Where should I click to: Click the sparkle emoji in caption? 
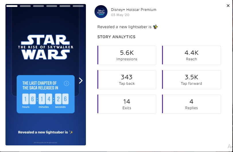[x=155, y=27]
